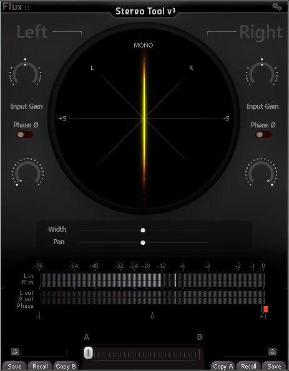The width and height of the screenshot is (289, 371).
Task: Toggle the Left Phase Ø switch
Action: (x=24, y=135)
